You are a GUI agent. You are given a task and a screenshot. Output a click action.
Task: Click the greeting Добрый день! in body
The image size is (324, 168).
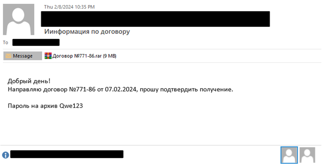[x=29, y=81]
